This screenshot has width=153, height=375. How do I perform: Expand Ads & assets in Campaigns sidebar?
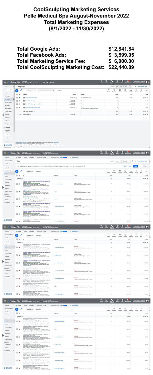8,108
